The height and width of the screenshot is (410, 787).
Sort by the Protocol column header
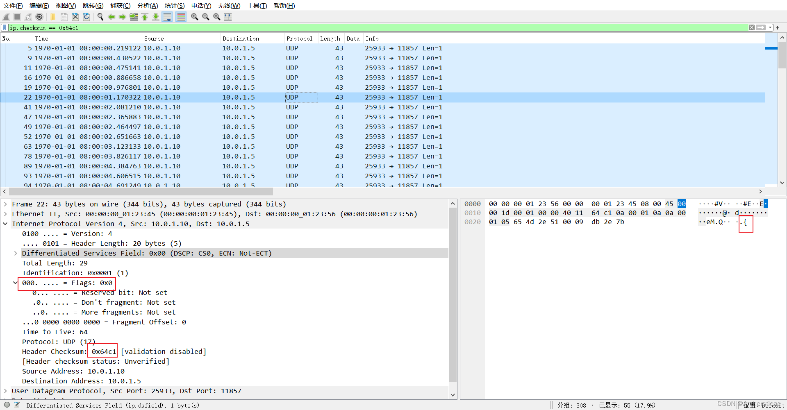point(301,39)
